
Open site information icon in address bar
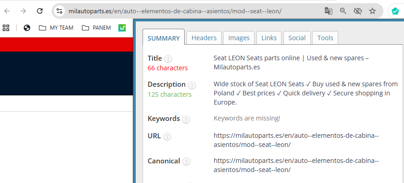(x=59, y=11)
